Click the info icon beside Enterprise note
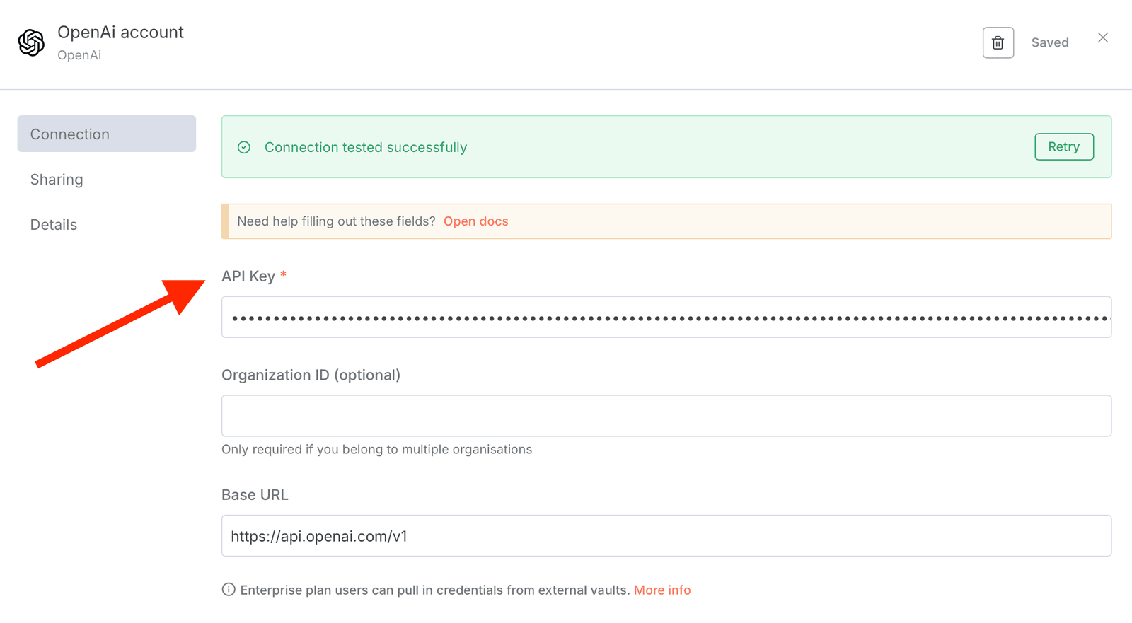The height and width of the screenshot is (623, 1132). click(229, 590)
